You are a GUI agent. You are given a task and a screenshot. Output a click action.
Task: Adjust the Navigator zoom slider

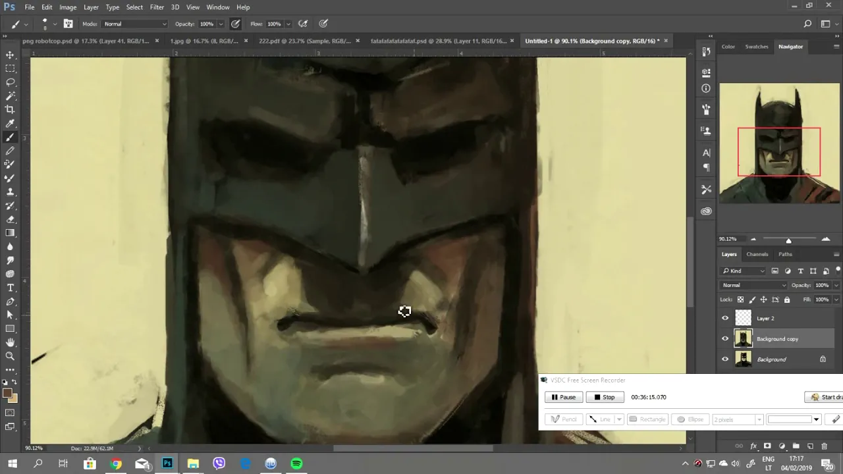coord(788,240)
